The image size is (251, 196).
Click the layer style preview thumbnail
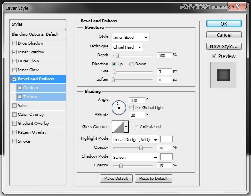pos(223,75)
